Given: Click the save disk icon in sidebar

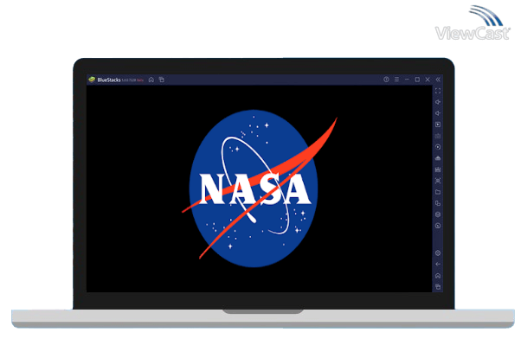Looking at the screenshot, I should (438, 169).
